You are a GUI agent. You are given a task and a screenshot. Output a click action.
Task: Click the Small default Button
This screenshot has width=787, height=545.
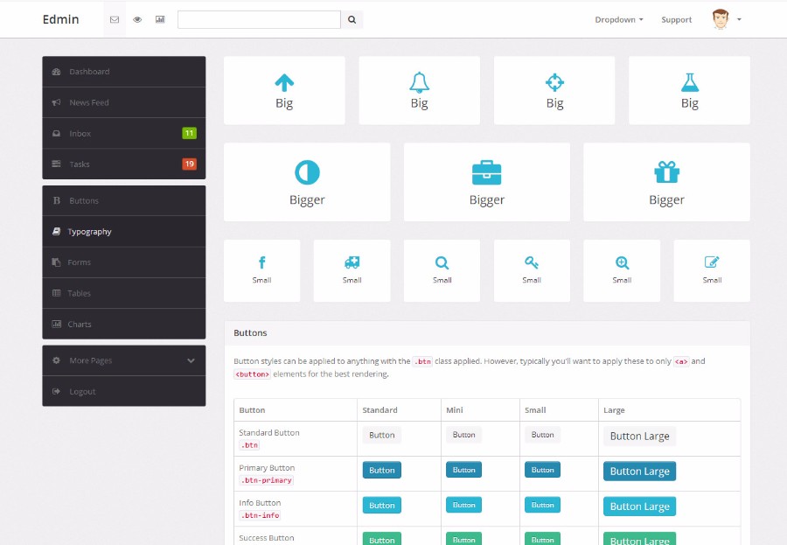tap(542, 435)
